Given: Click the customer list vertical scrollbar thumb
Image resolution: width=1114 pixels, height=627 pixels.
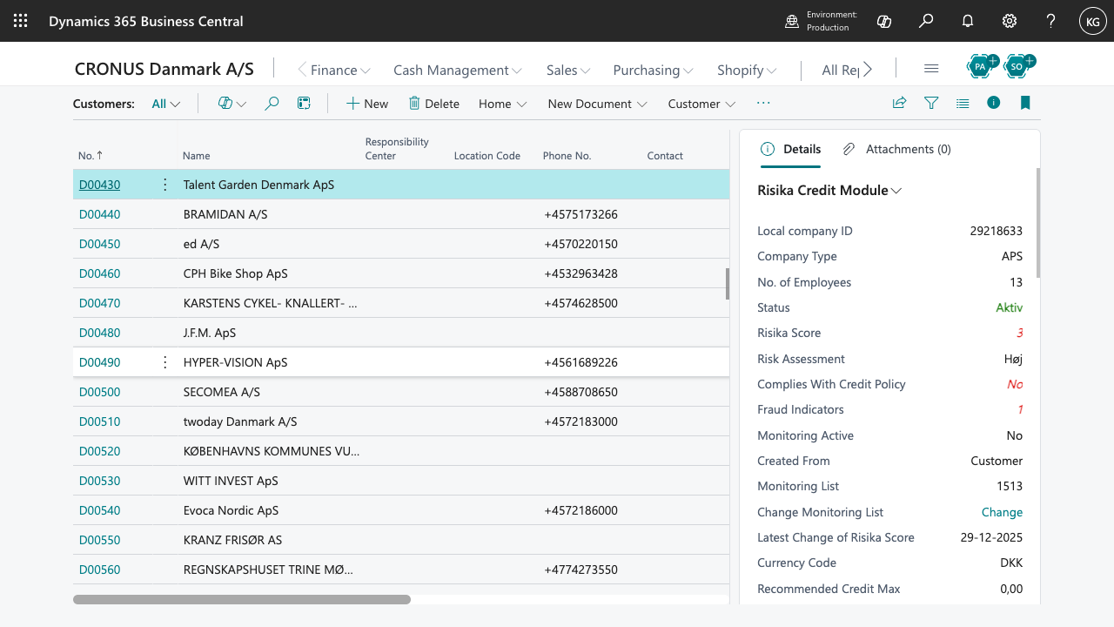Looking at the screenshot, I should tap(728, 283).
